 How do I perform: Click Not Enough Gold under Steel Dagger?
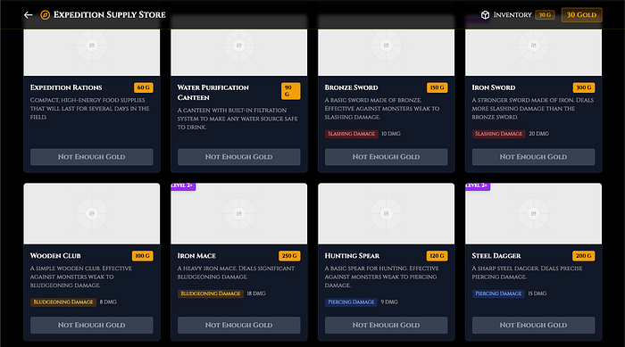coord(533,325)
